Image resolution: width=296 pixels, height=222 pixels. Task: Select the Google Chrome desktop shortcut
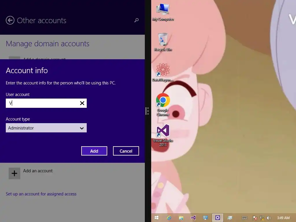[163, 105]
